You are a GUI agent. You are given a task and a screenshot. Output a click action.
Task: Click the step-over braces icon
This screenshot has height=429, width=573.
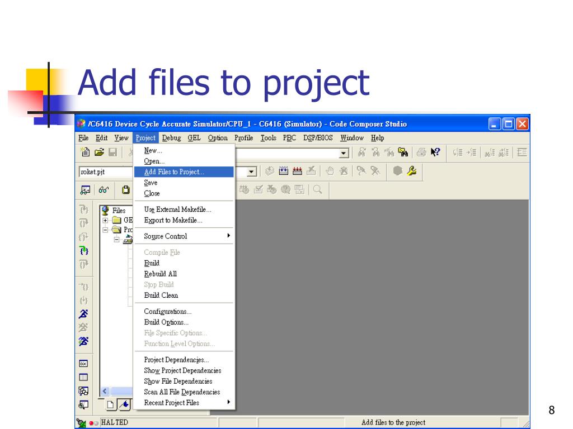(x=84, y=223)
